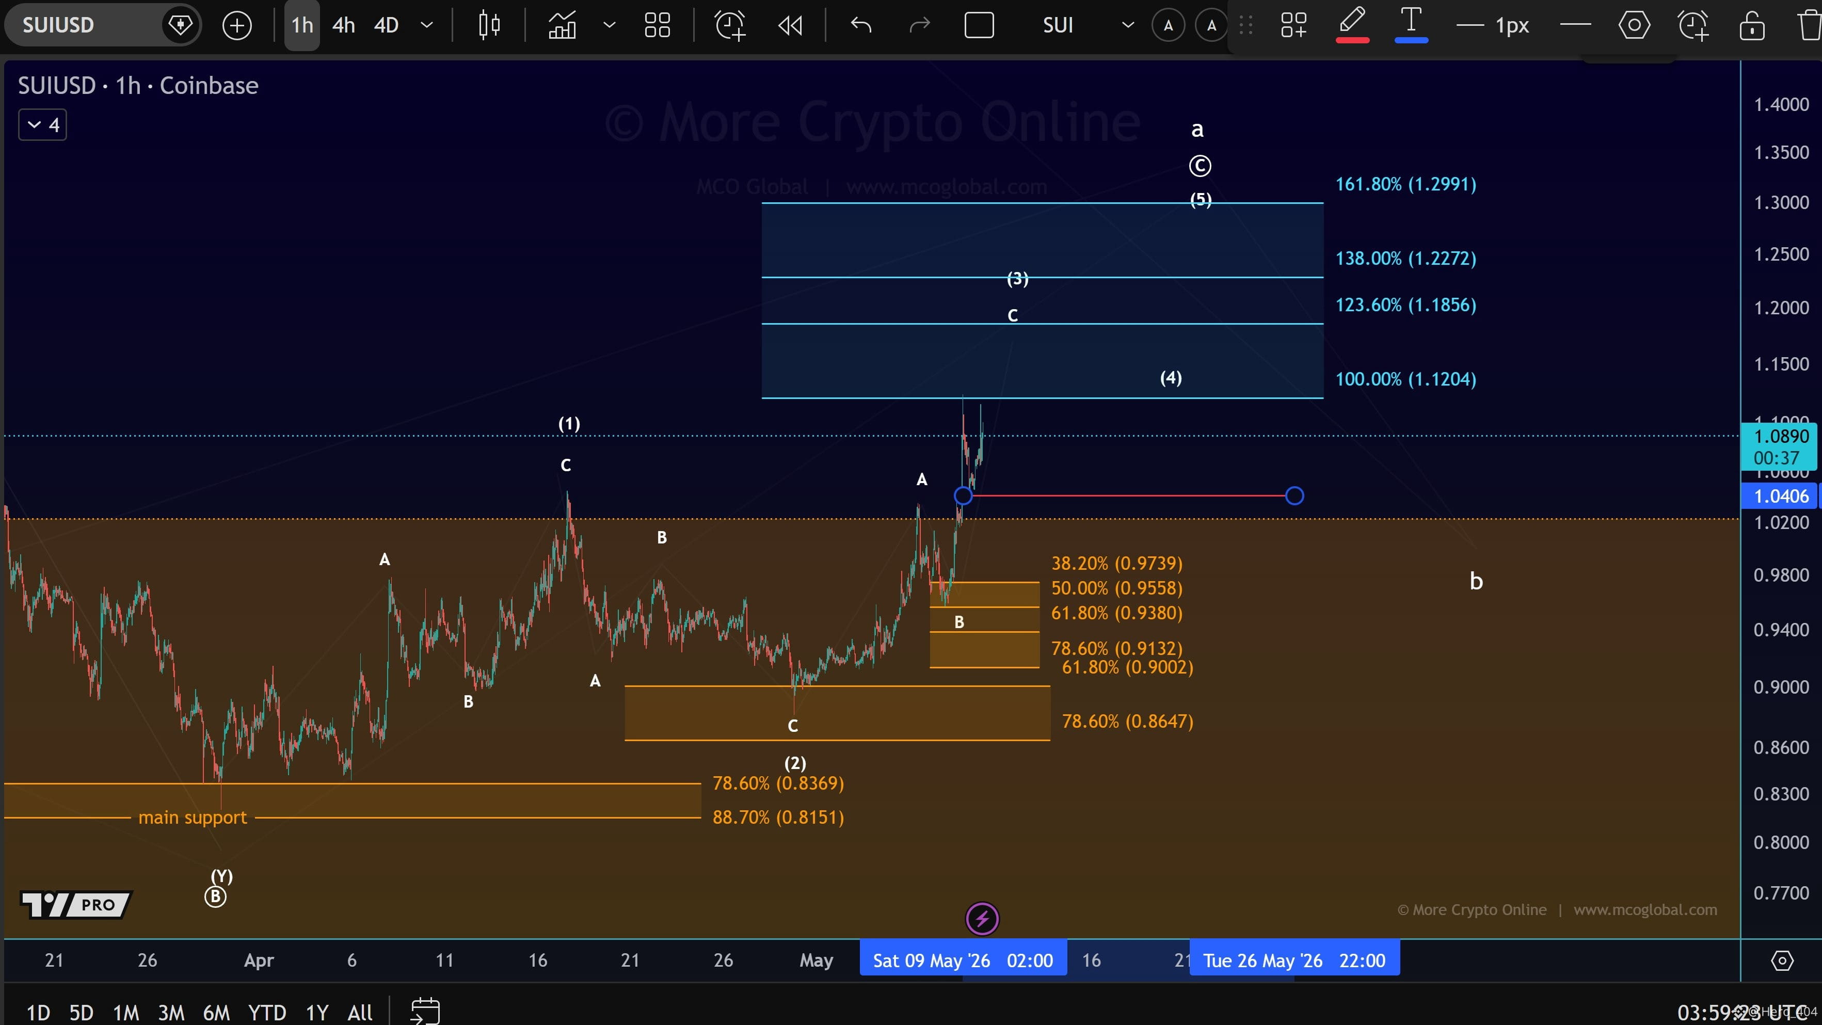
Task: Click the 88.70% (0.8151) support label
Action: 778,818
